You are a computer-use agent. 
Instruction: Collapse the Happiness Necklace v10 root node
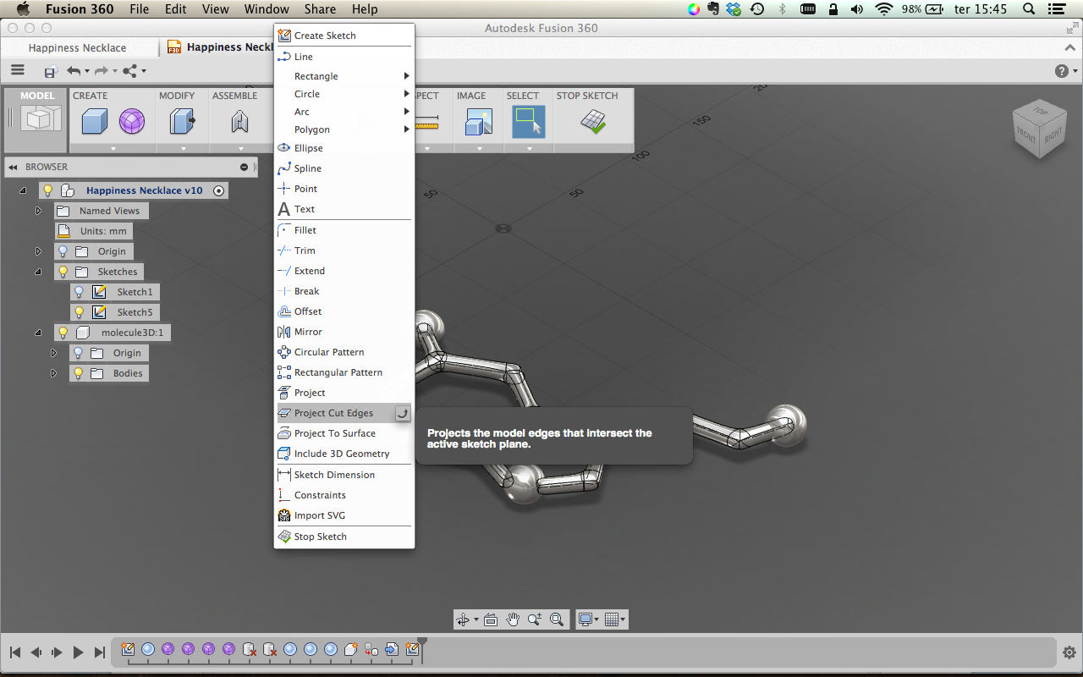click(23, 190)
